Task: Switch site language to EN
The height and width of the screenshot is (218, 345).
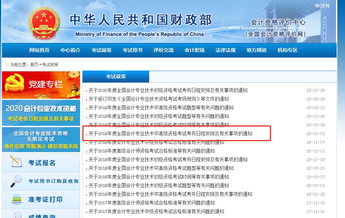Action: [326, 5]
